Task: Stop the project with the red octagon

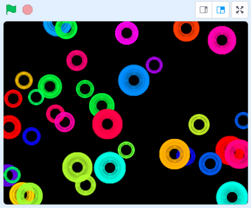Action: tap(27, 9)
